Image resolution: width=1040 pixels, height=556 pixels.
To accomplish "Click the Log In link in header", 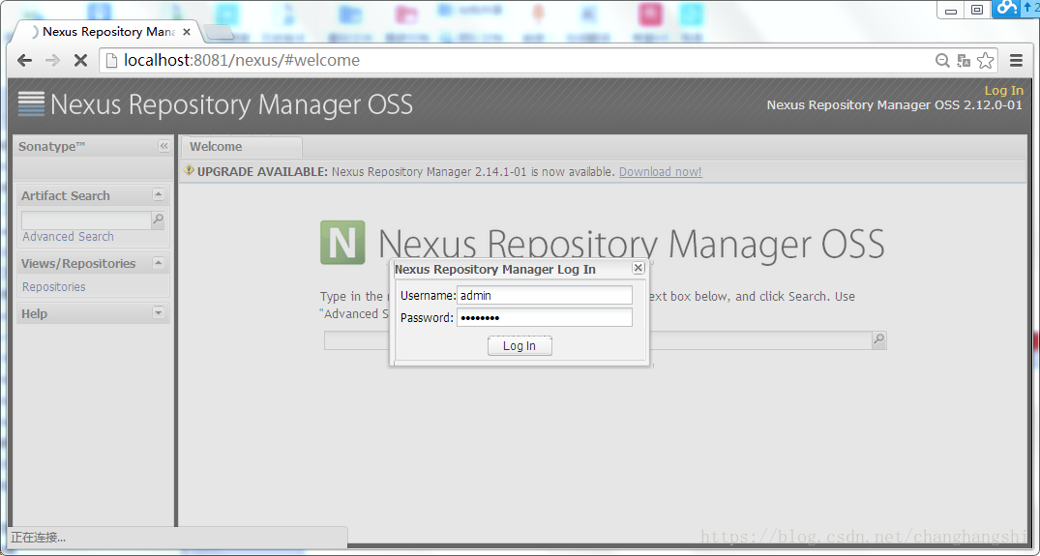I will pos(1003,91).
